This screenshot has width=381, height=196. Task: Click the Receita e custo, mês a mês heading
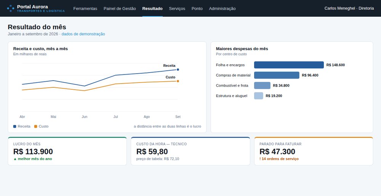pyautogui.click(x=41, y=49)
